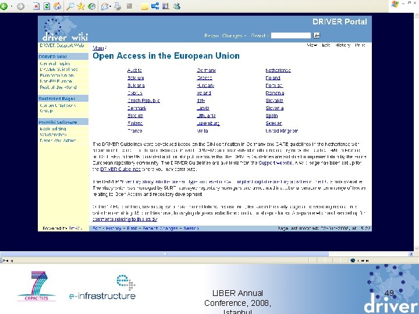The height and width of the screenshot is (314, 419).
Task: Open DRIVER Support Web sidebar link
Action: point(62,45)
